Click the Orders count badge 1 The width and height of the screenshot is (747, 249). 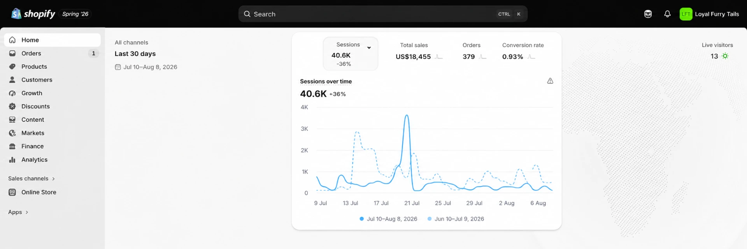coord(93,53)
